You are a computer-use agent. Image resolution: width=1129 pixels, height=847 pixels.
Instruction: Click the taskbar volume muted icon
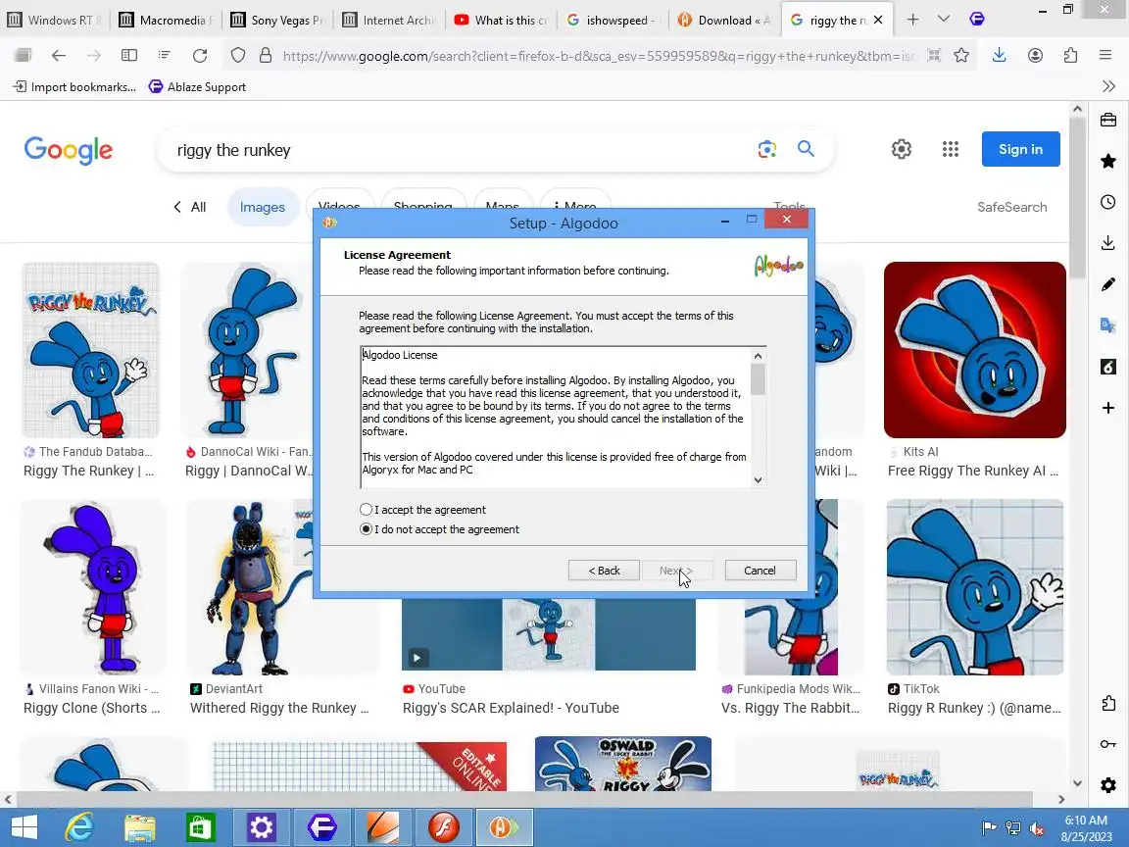[1037, 828]
